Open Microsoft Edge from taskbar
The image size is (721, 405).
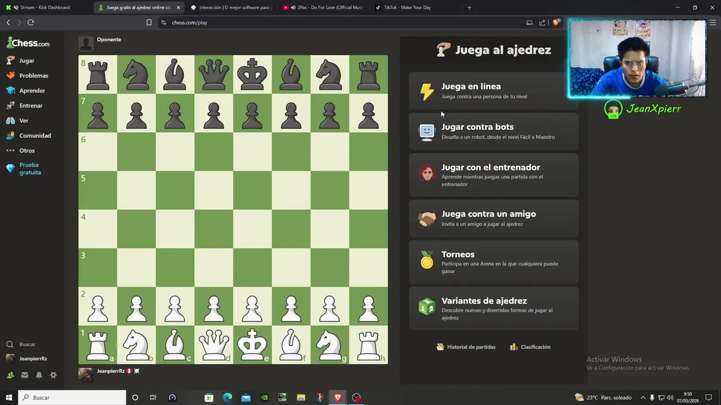click(228, 398)
